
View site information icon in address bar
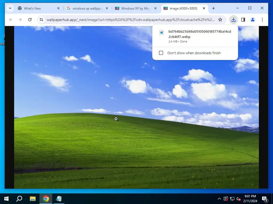pyautogui.click(x=41, y=20)
